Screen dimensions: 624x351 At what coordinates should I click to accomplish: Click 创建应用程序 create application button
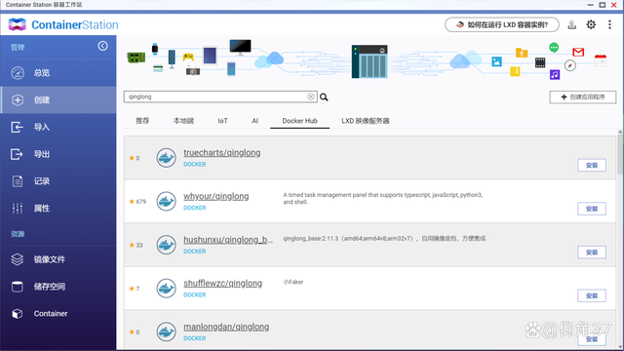point(583,97)
